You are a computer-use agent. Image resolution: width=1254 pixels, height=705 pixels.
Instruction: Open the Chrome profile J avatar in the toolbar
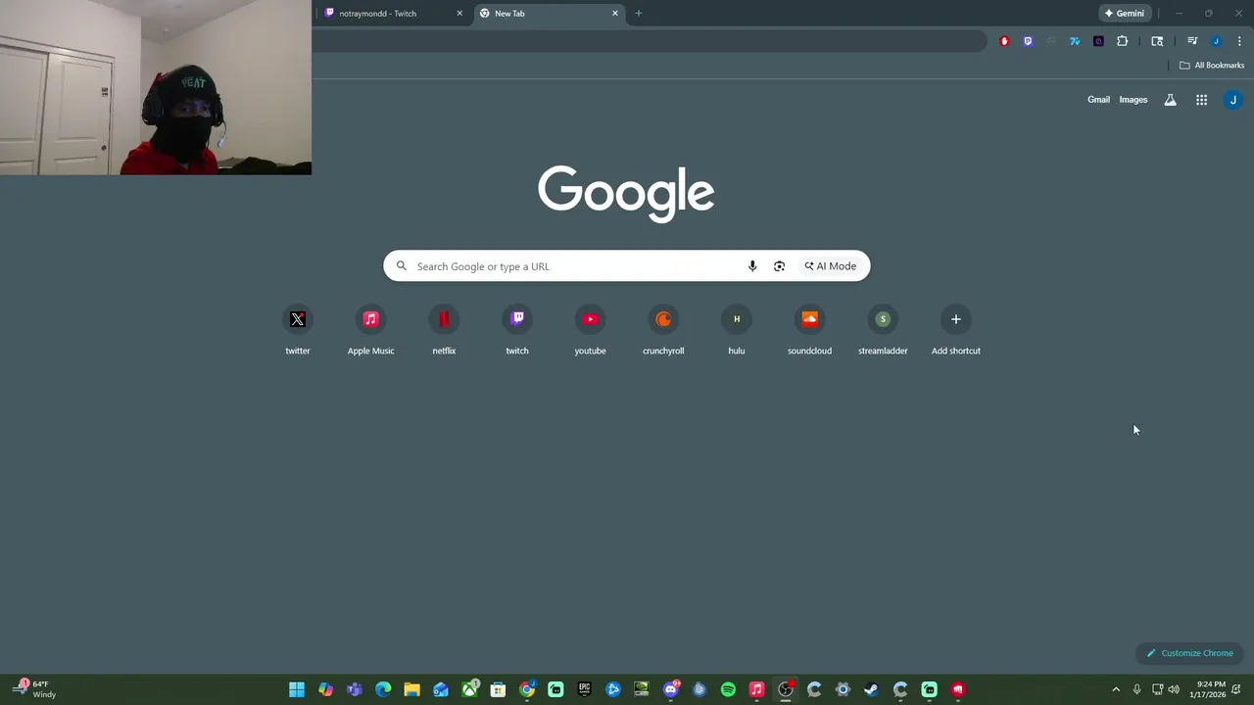point(1216,41)
